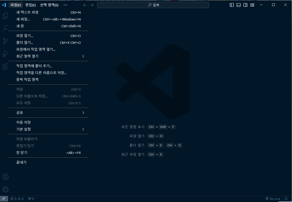This screenshot has width=292, height=202.
Task: Expand 기본 설정 submenu
Action: (48, 129)
